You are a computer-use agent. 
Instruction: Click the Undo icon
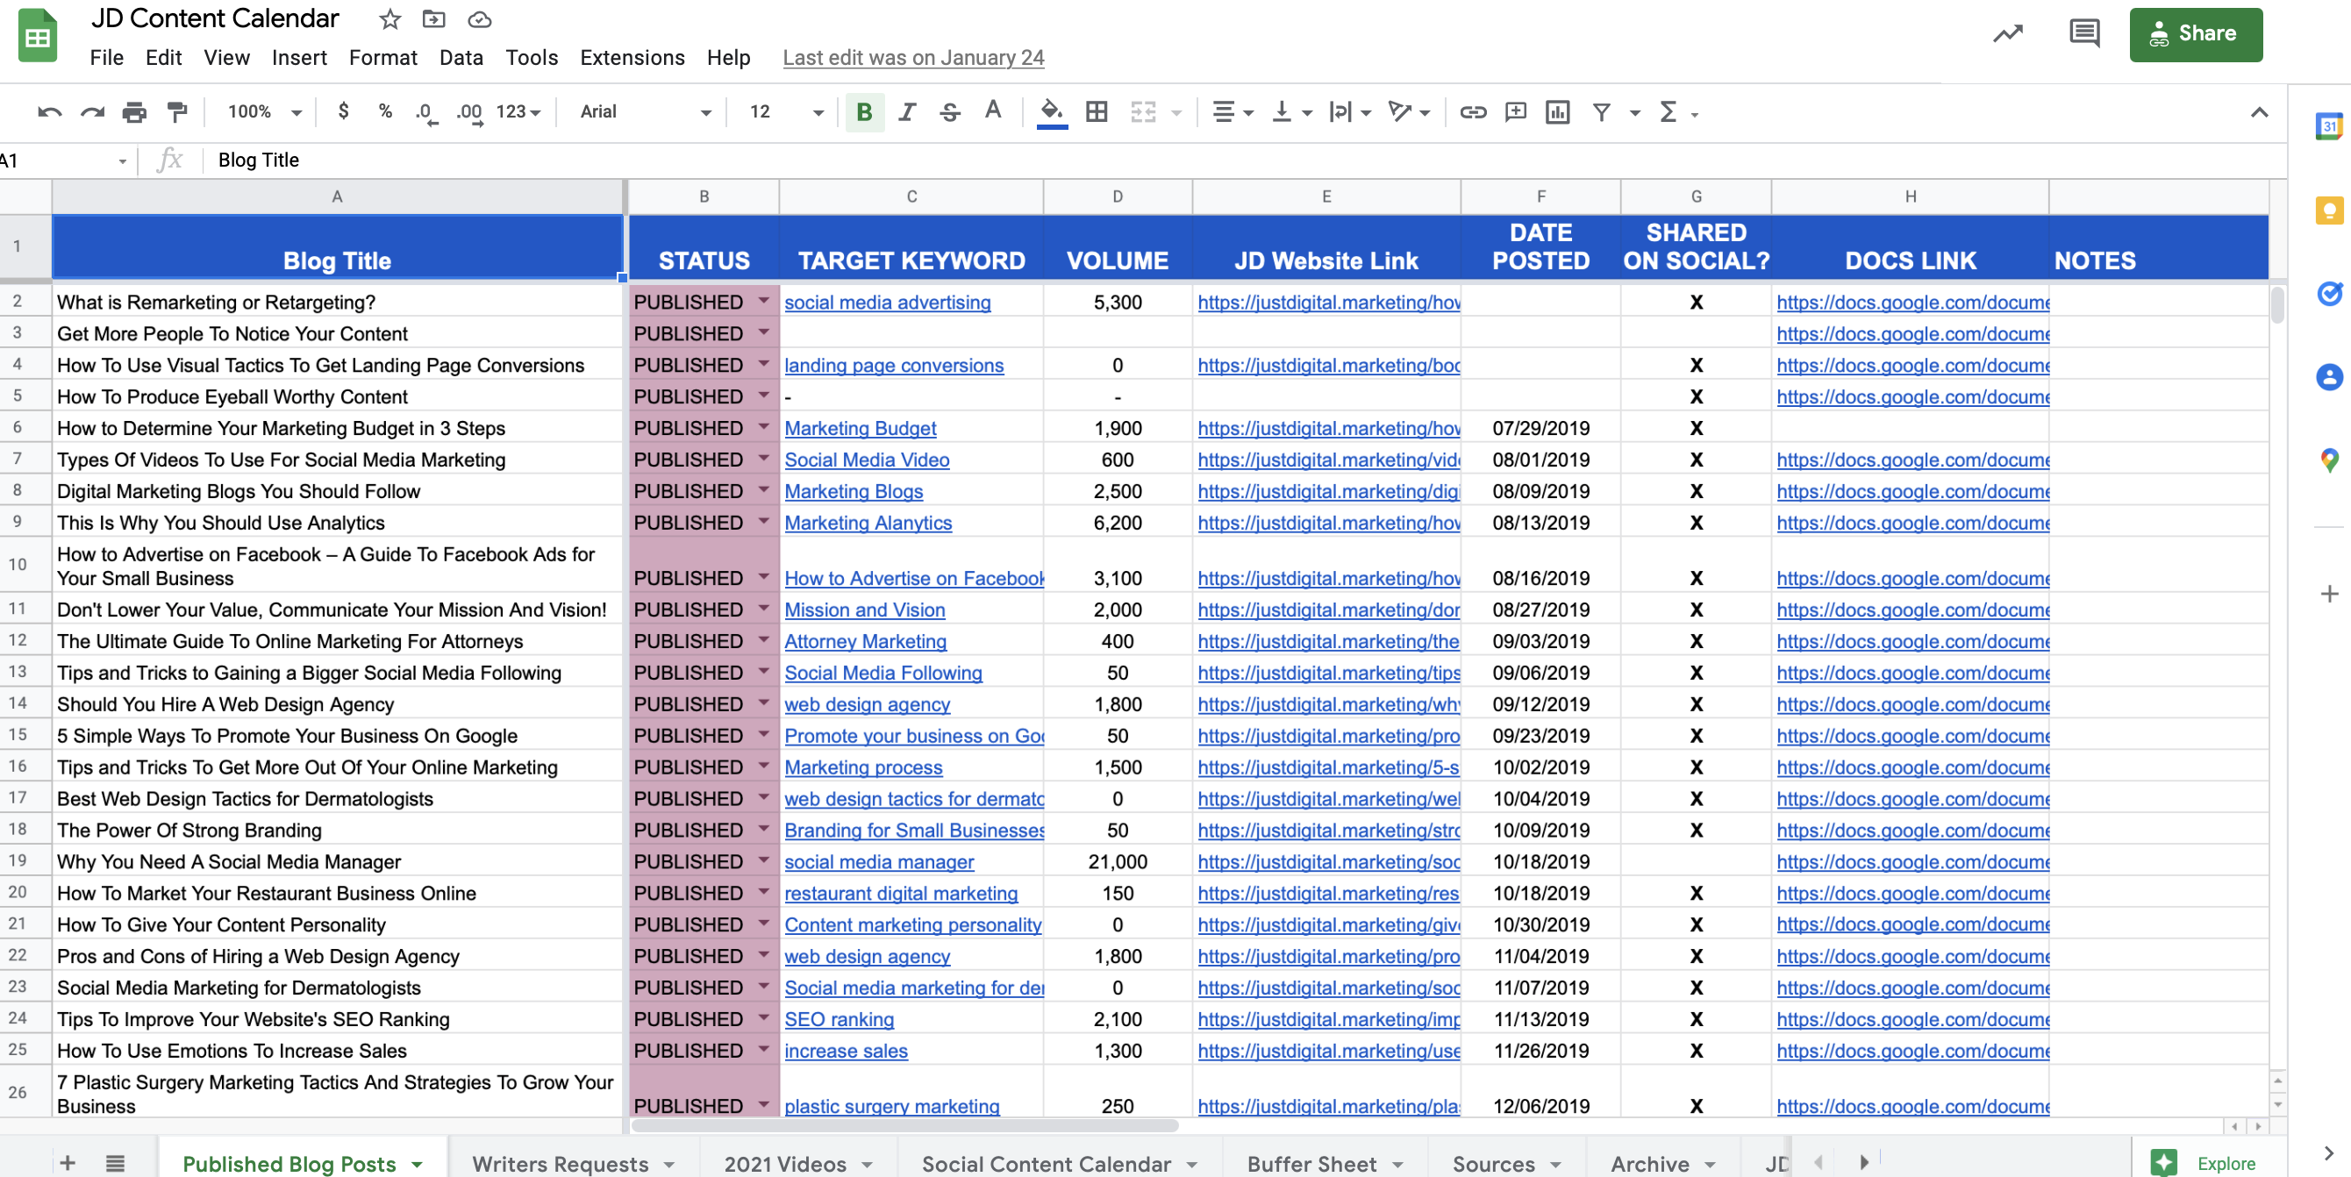click(49, 112)
